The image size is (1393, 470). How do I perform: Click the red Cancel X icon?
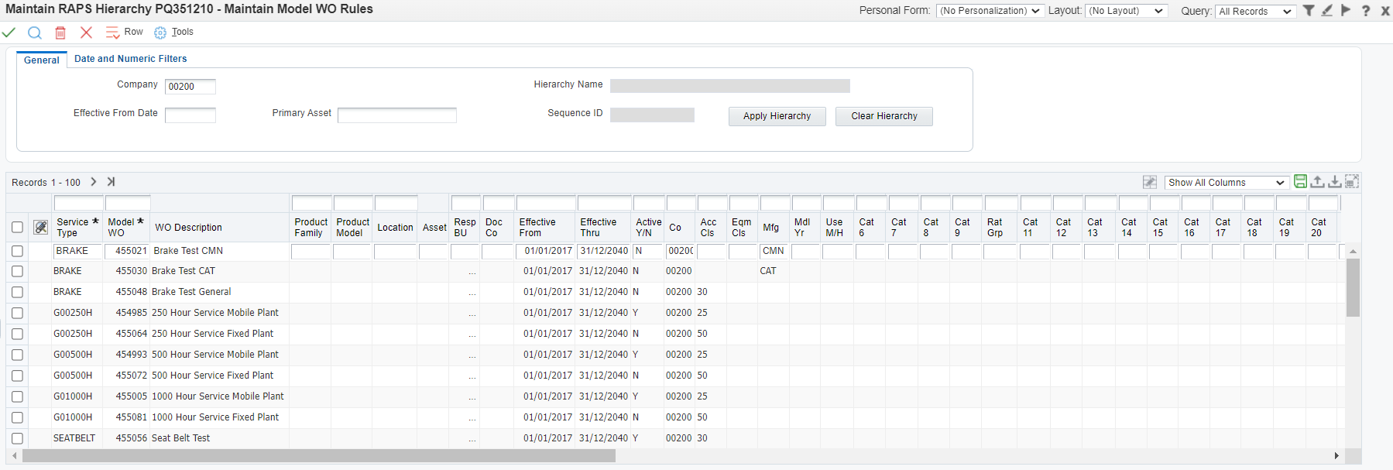(x=86, y=33)
